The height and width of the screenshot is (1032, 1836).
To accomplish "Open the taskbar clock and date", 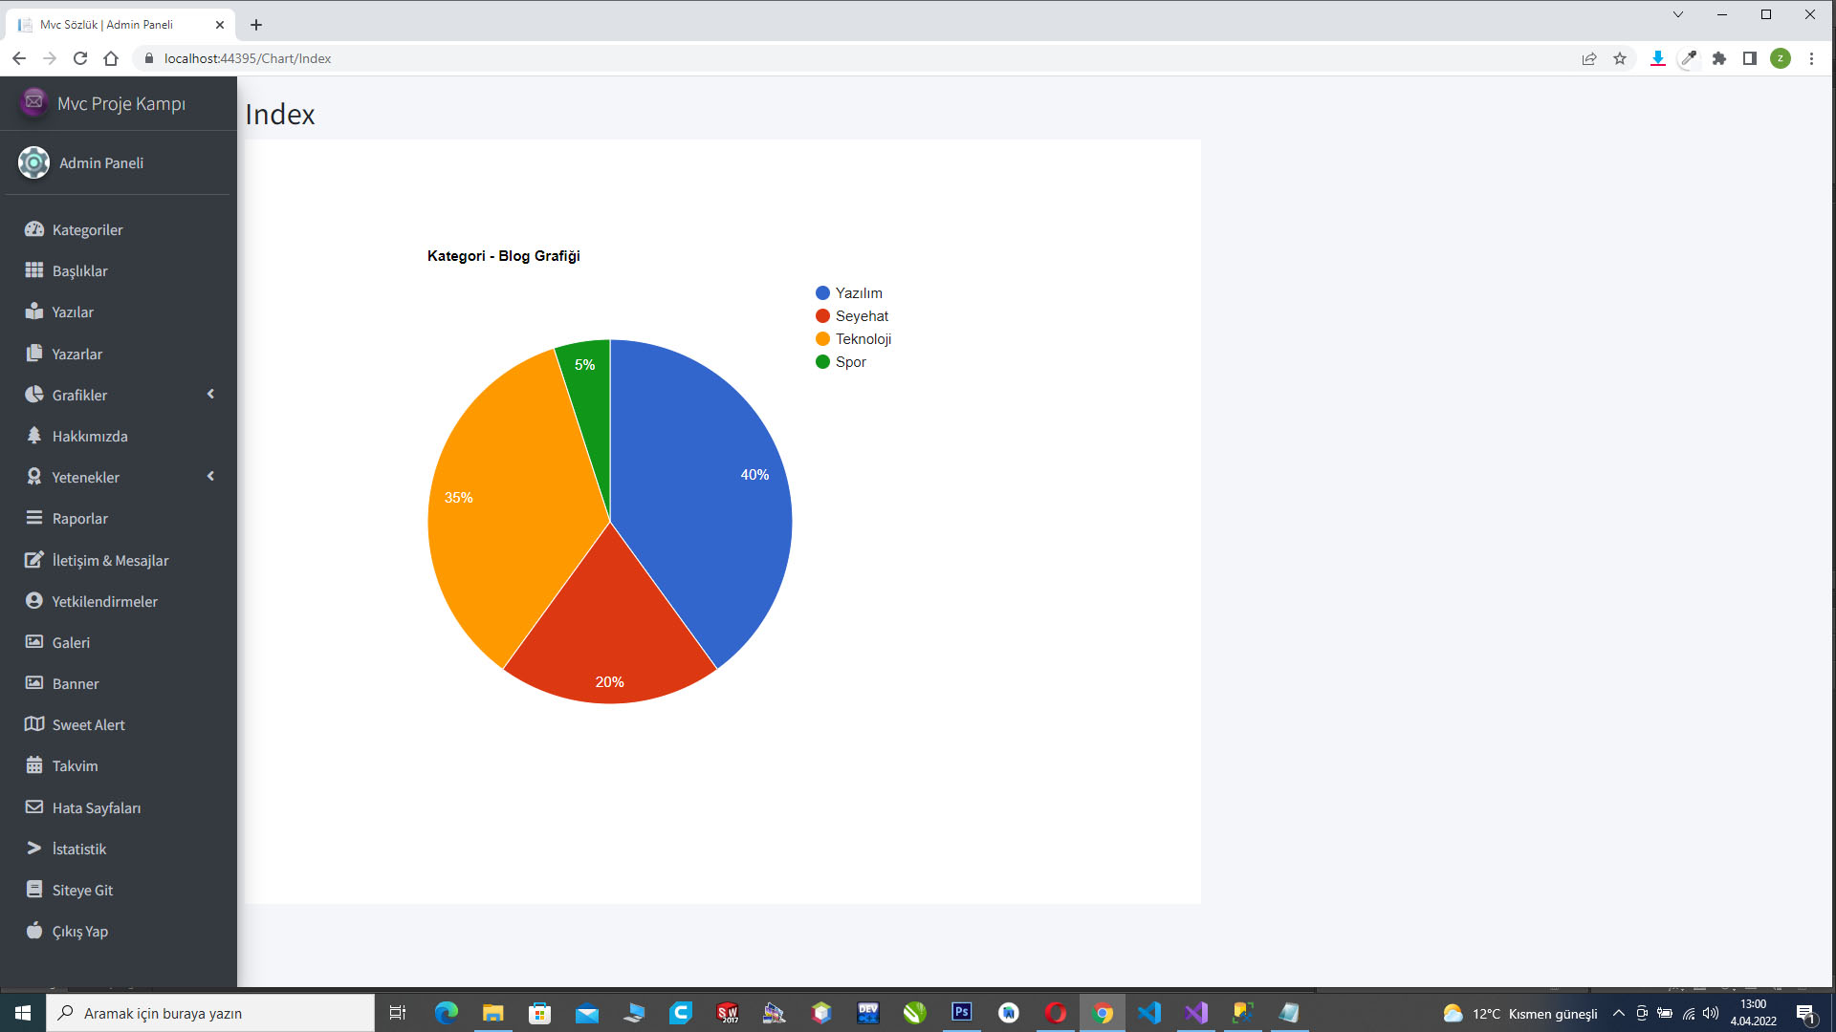I will point(1753,1013).
